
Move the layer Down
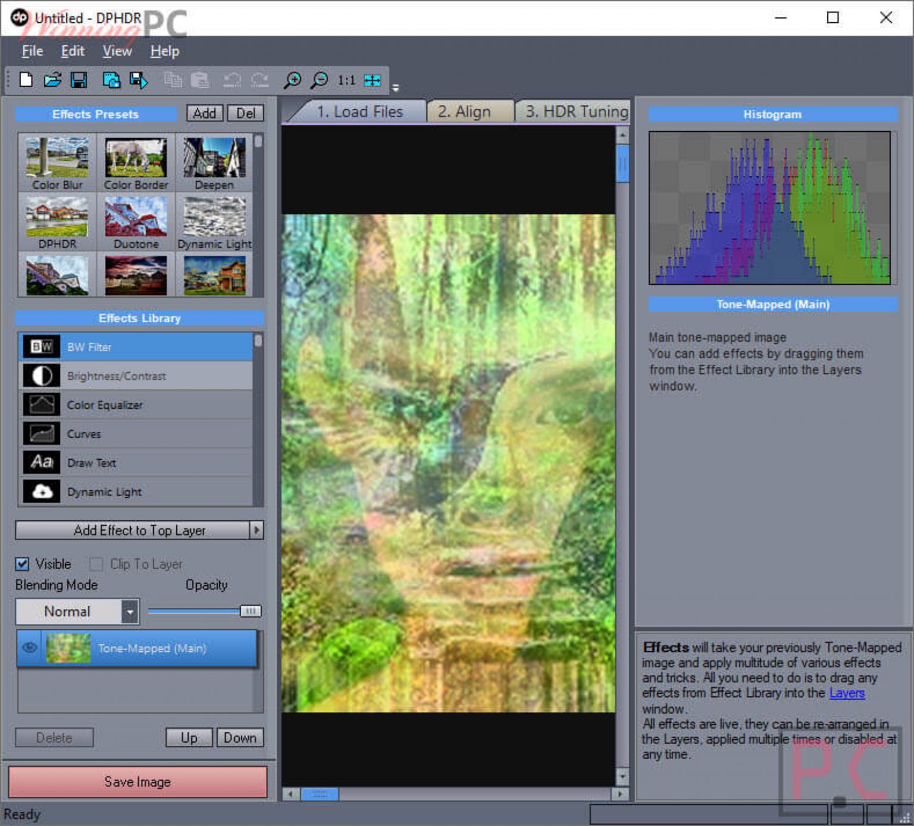tap(240, 737)
